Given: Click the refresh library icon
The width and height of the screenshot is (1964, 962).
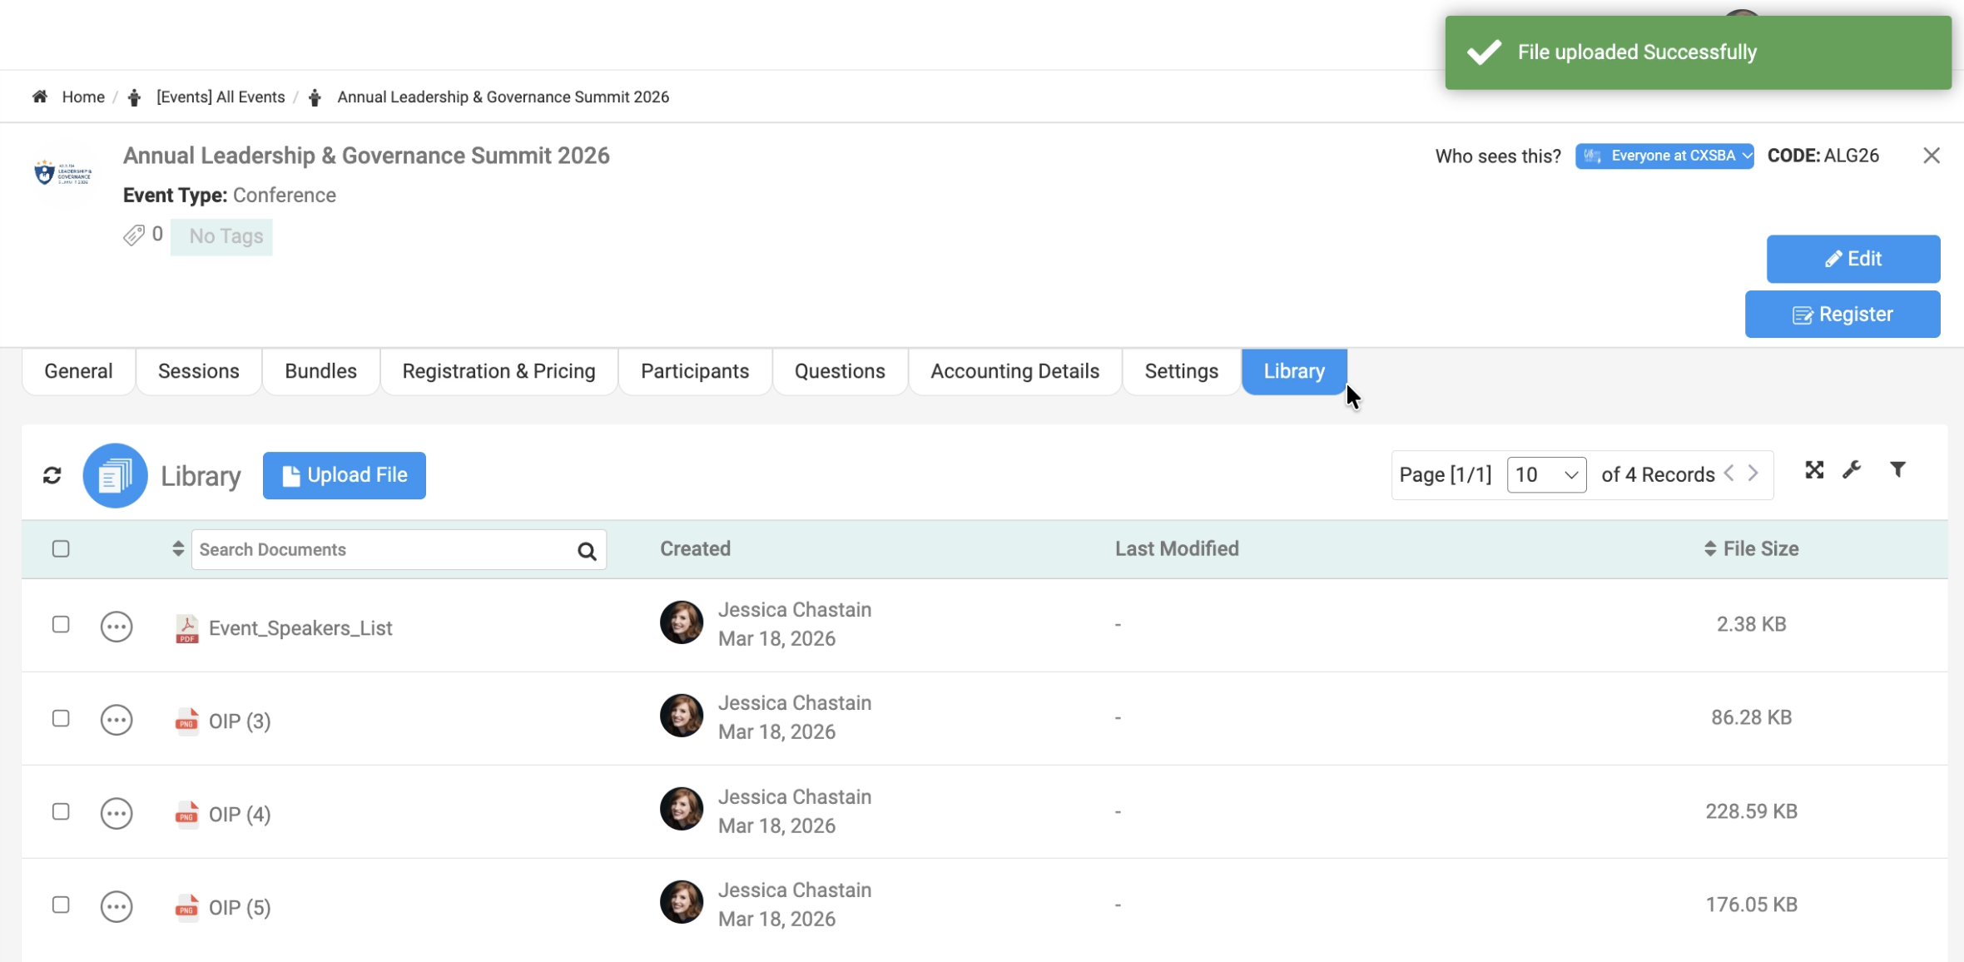Looking at the screenshot, I should pos(52,475).
